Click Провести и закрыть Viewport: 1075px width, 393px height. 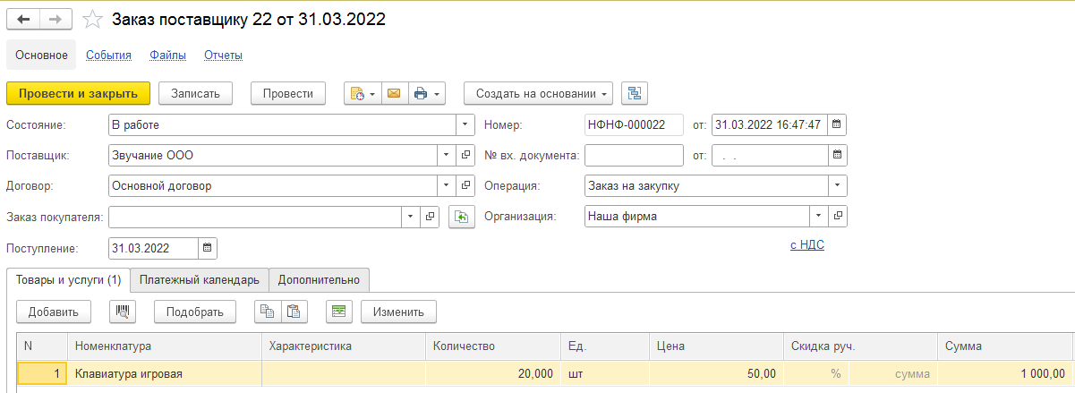click(78, 93)
